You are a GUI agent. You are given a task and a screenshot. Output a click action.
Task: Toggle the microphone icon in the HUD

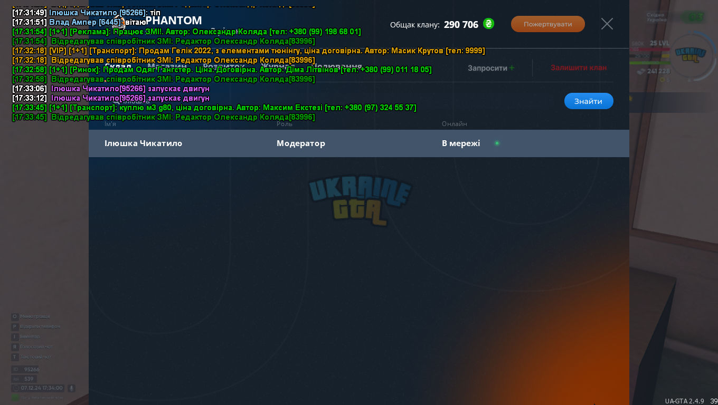pyautogui.click(x=71, y=388)
